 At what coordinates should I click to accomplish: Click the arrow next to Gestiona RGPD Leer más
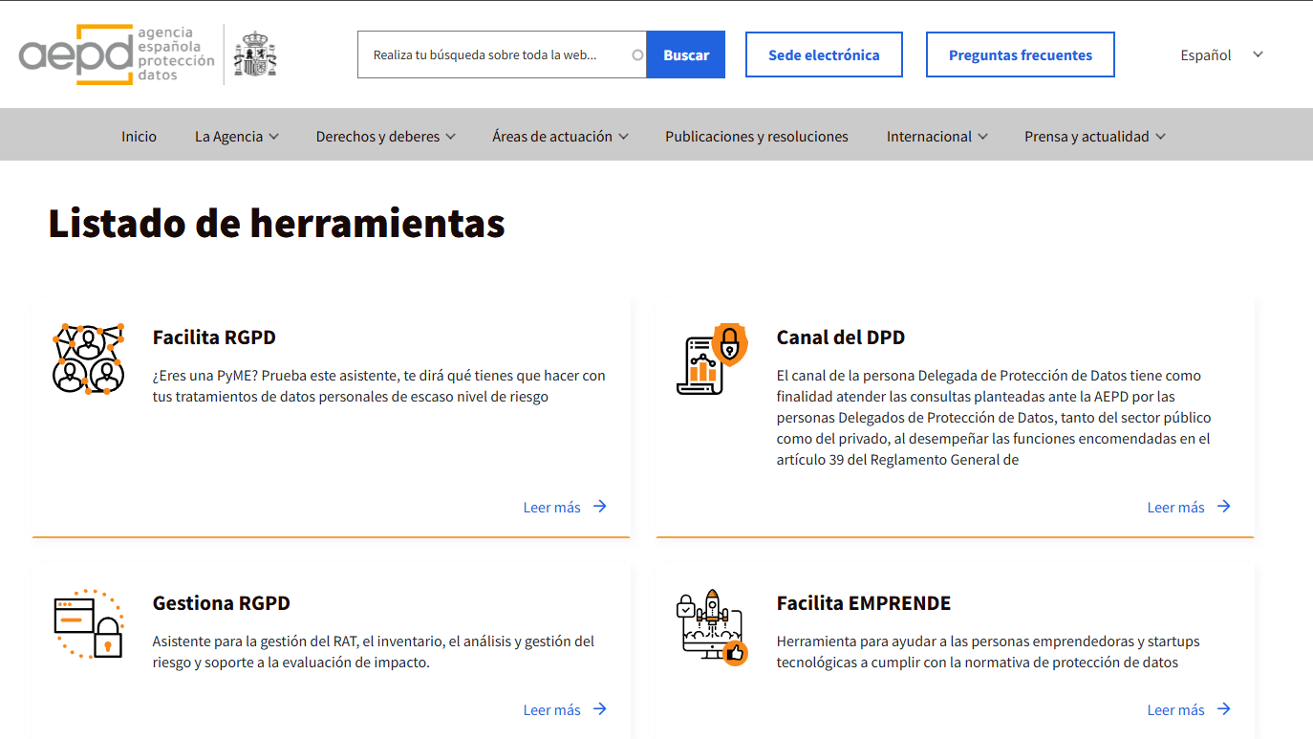coord(600,709)
